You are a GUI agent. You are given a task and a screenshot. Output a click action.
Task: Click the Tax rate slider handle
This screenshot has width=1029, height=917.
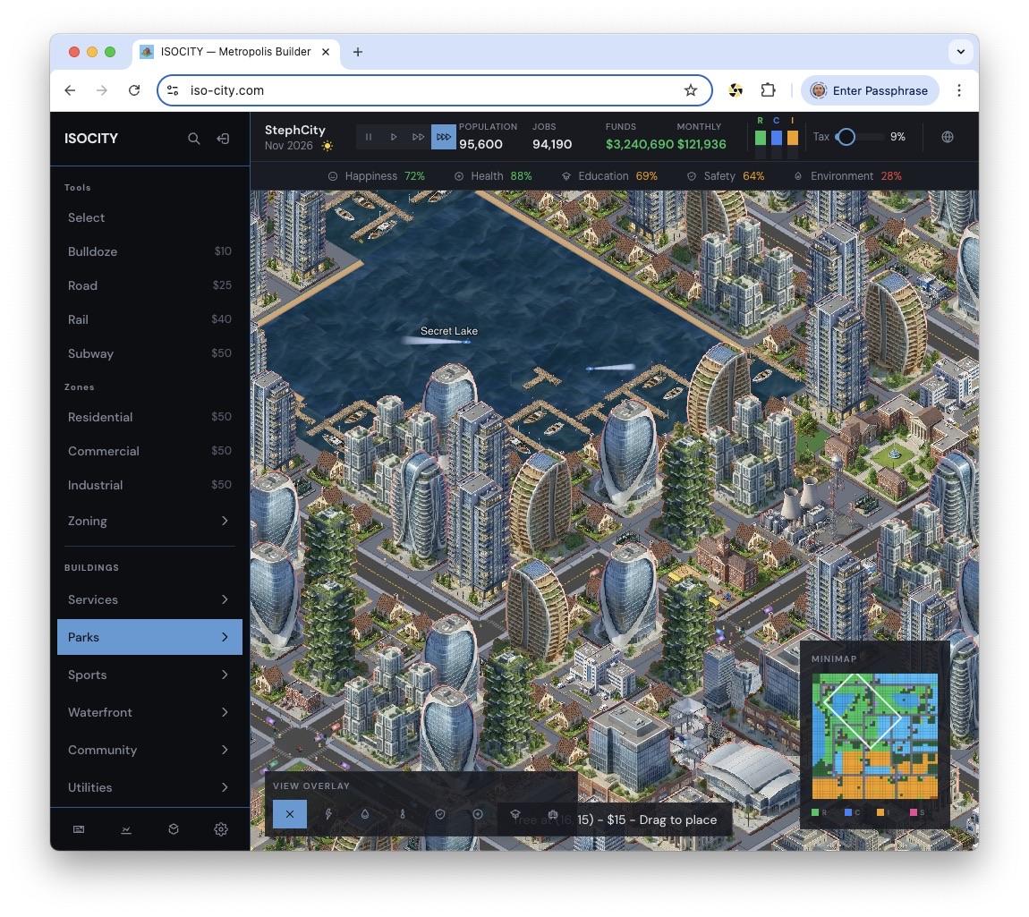[846, 137]
